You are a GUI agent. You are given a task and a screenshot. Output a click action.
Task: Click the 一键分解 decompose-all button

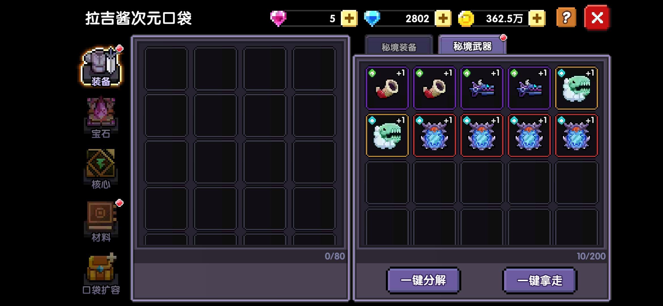coord(423,280)
